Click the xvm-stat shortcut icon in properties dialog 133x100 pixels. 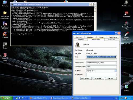pos(77,45)
